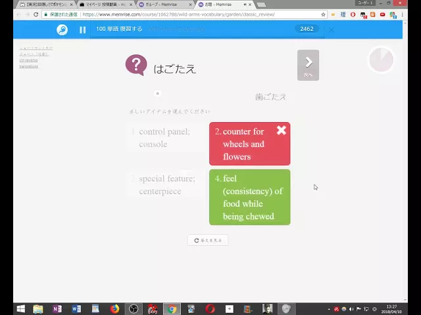
Task: Pause the review session
Action: click(x=82, y=30)
